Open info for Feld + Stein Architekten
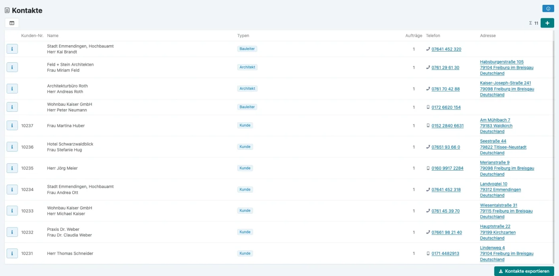The height and width of the screenshot is (276, 559). [x=12, y=68]
